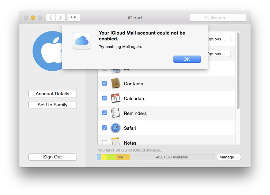Click the Notes notepad icon
The width and height of the screenshot is (270, 195).
pos(116,141)
